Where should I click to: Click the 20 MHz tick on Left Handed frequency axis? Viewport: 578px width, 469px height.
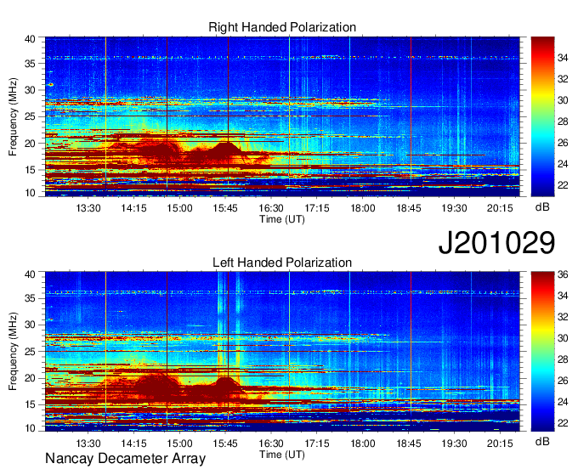[30, 378]
